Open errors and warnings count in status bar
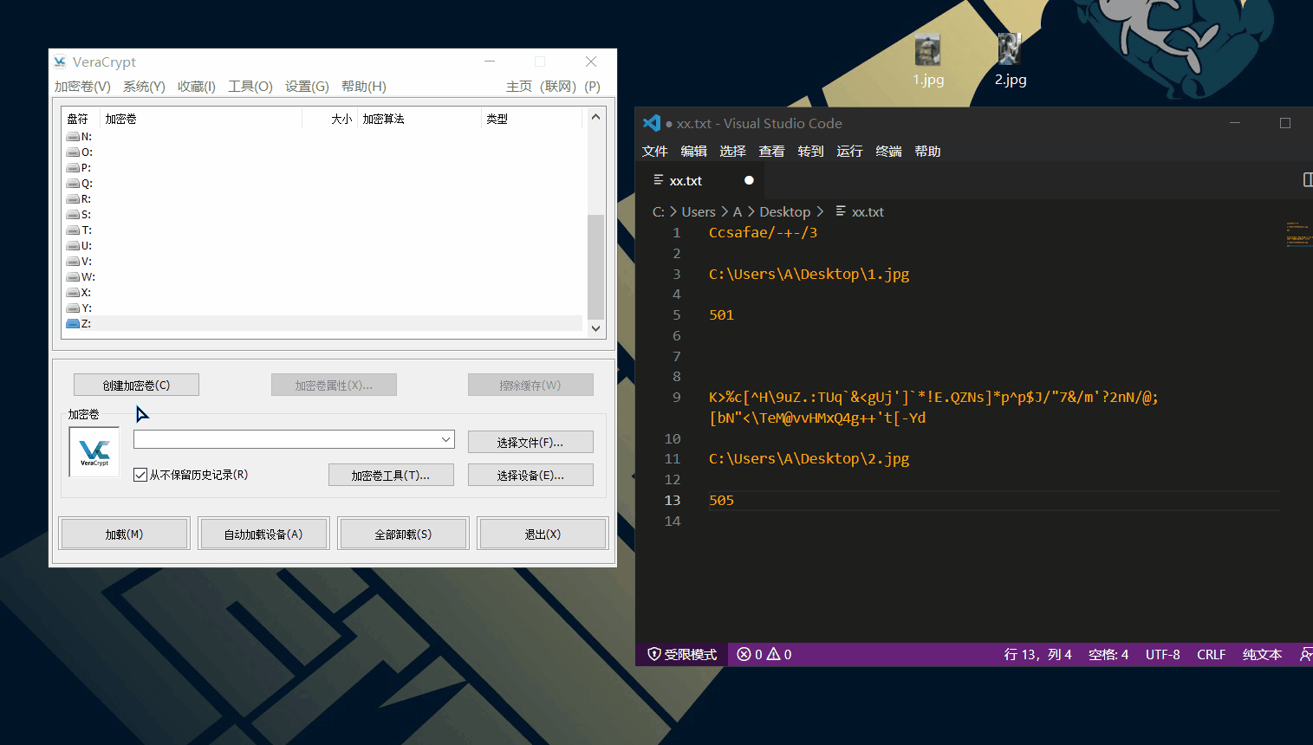 (x=764, y=655)
